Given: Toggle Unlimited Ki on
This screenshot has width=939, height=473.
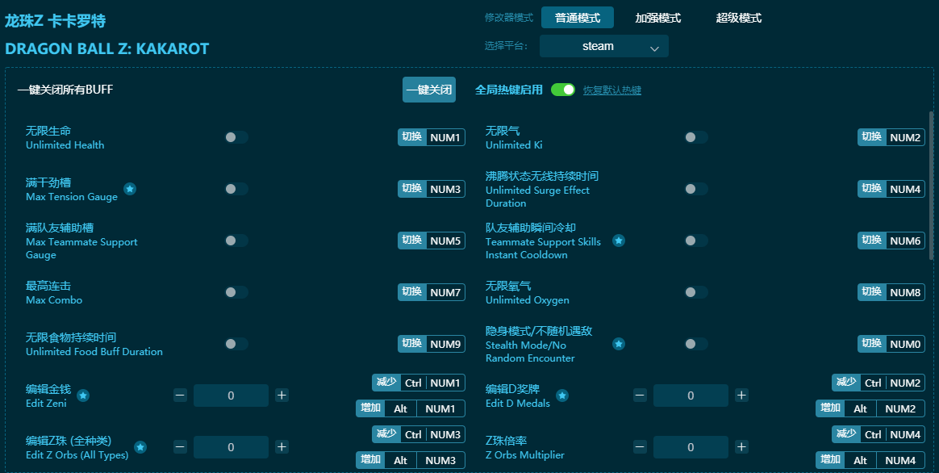Looking at the screenshot, I should click(695, 136).
